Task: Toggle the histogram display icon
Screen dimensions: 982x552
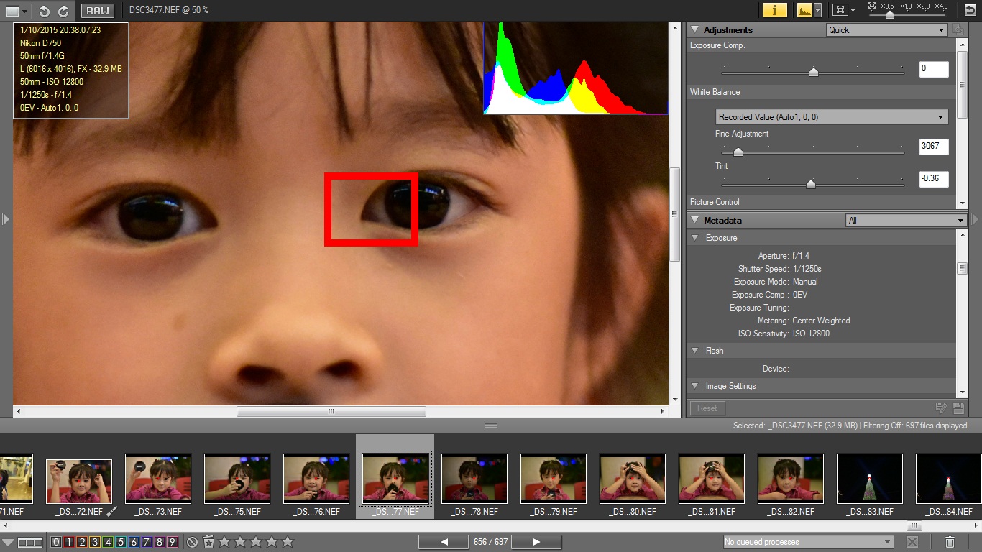Action: (x=804, y=10)
